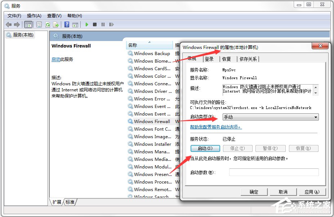334x217 pixels.
Task: Click the description field up scroll arrow
Action: tap(315, 86)
